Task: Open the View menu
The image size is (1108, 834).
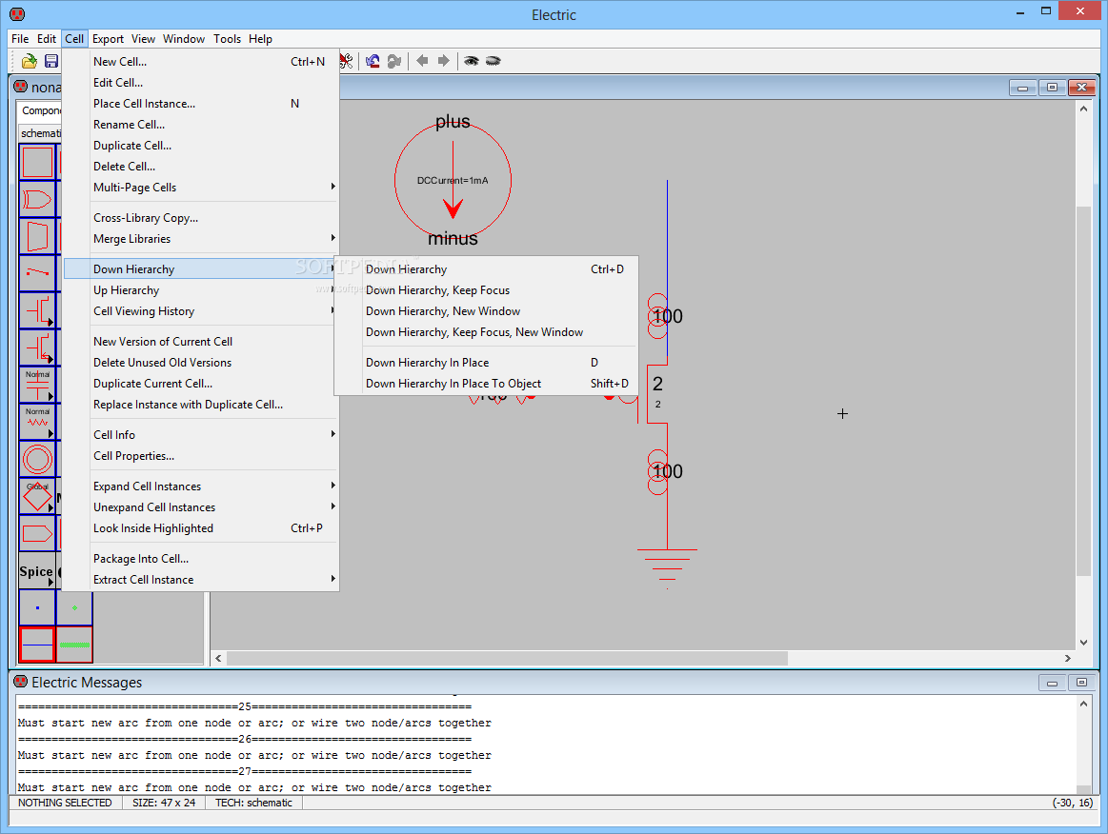Action: [143, 39]
